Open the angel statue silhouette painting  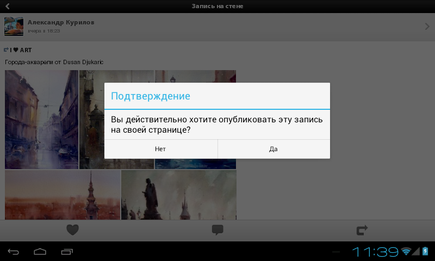click(179, 195)
